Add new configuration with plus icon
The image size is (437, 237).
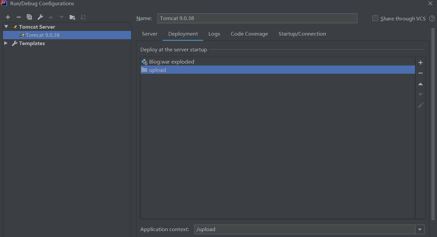pyautogui.click(x=8, y=17)
